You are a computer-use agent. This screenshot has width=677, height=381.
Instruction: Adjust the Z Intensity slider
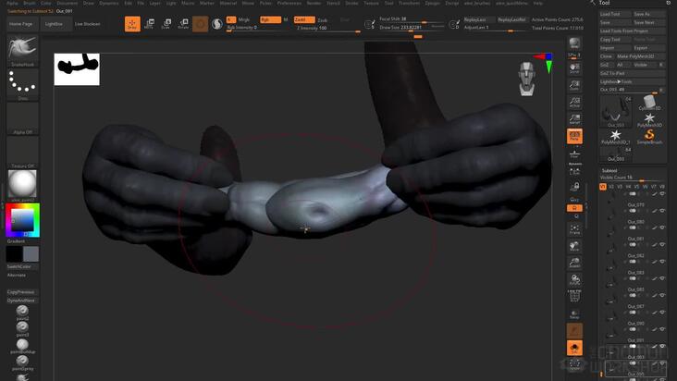(327, 29)
